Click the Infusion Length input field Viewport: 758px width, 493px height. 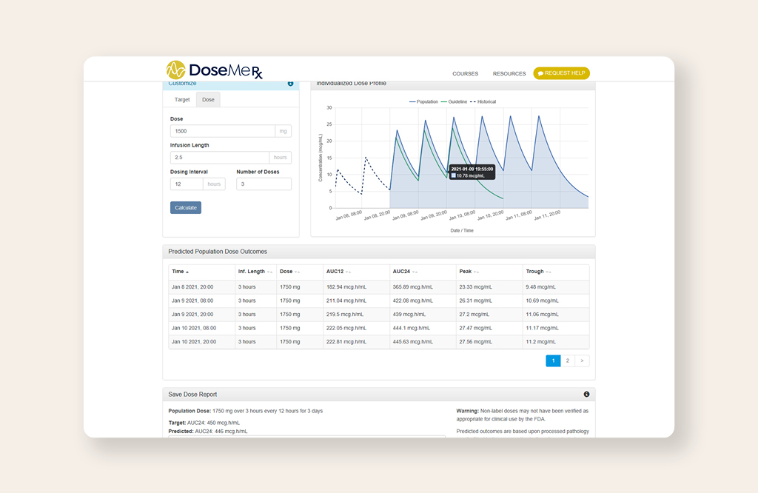(219, 158)
